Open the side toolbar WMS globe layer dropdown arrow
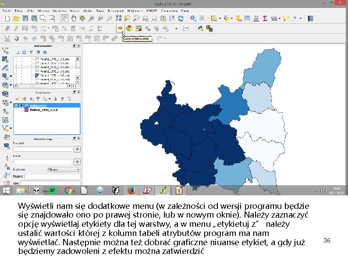This screenshot has height=260, width=348. point(11,85)
